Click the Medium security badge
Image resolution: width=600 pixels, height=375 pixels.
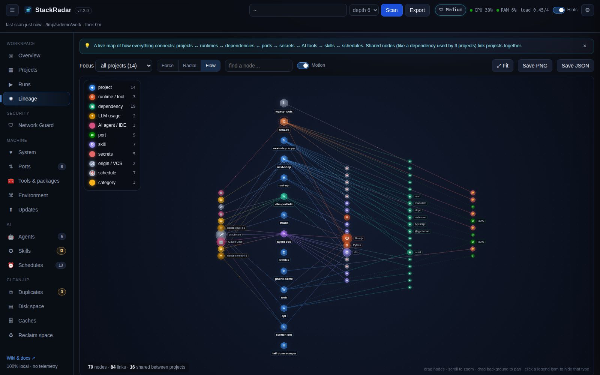coord(450,10)
